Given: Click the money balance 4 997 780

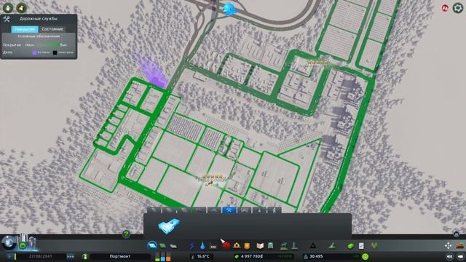Looking at the screenshot, I should coord(252,256).
